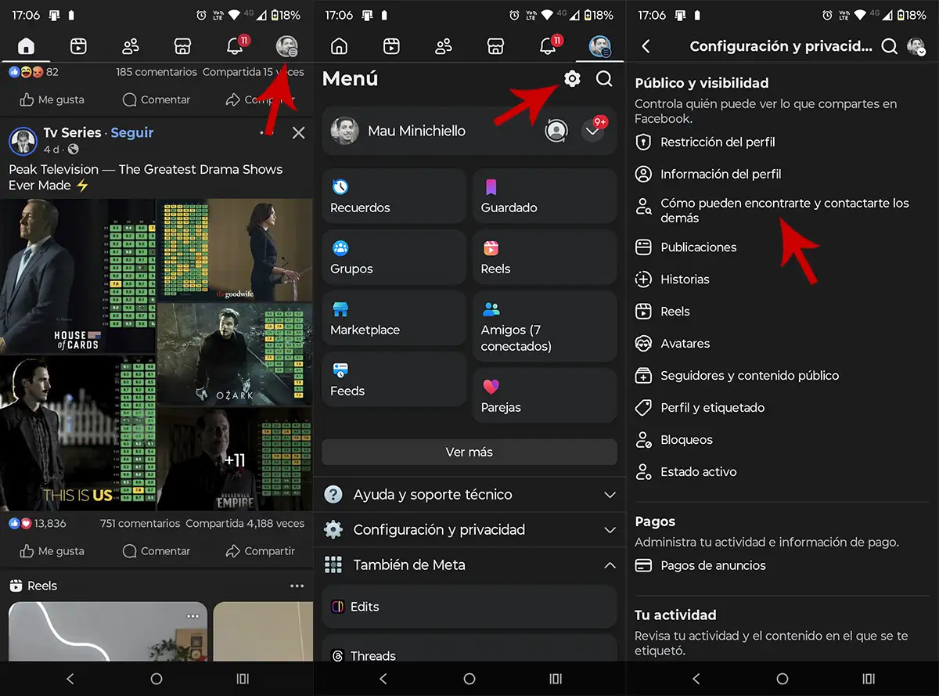Open profile dropdown chevron with 9+ badge
939x696 pixels.
(593, 132)
